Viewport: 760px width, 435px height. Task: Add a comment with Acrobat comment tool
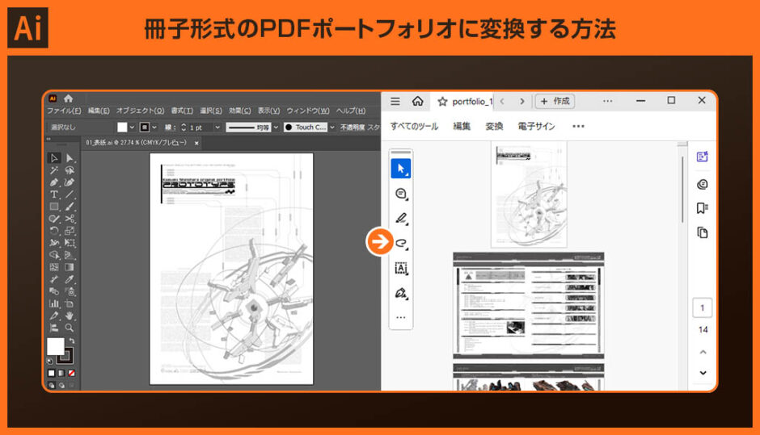click(x=401, y=194)
